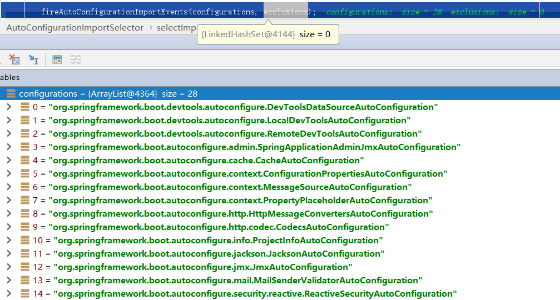Screen dimensions: 560x300
Task: Select the MessageSourceAutoConfiguration string value
Action: click(230, 187)
